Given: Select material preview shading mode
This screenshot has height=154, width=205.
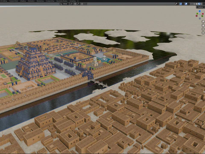Looking at the screenshot, I should pos(199,4).
